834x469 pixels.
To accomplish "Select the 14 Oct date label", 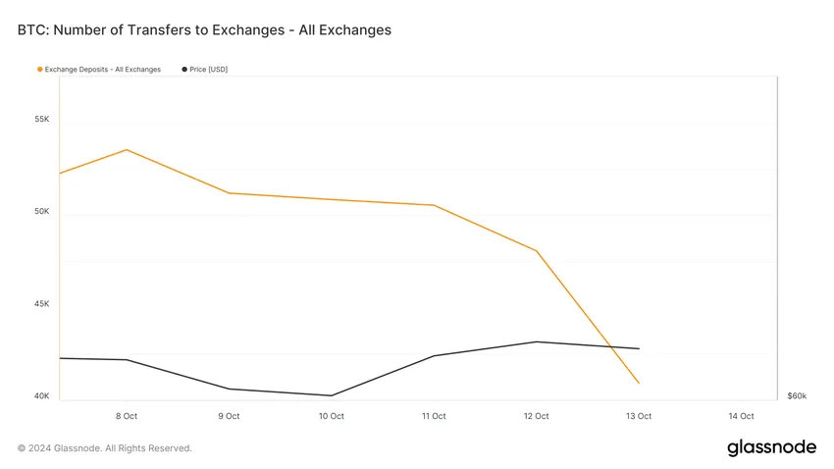I will [741, 416].
